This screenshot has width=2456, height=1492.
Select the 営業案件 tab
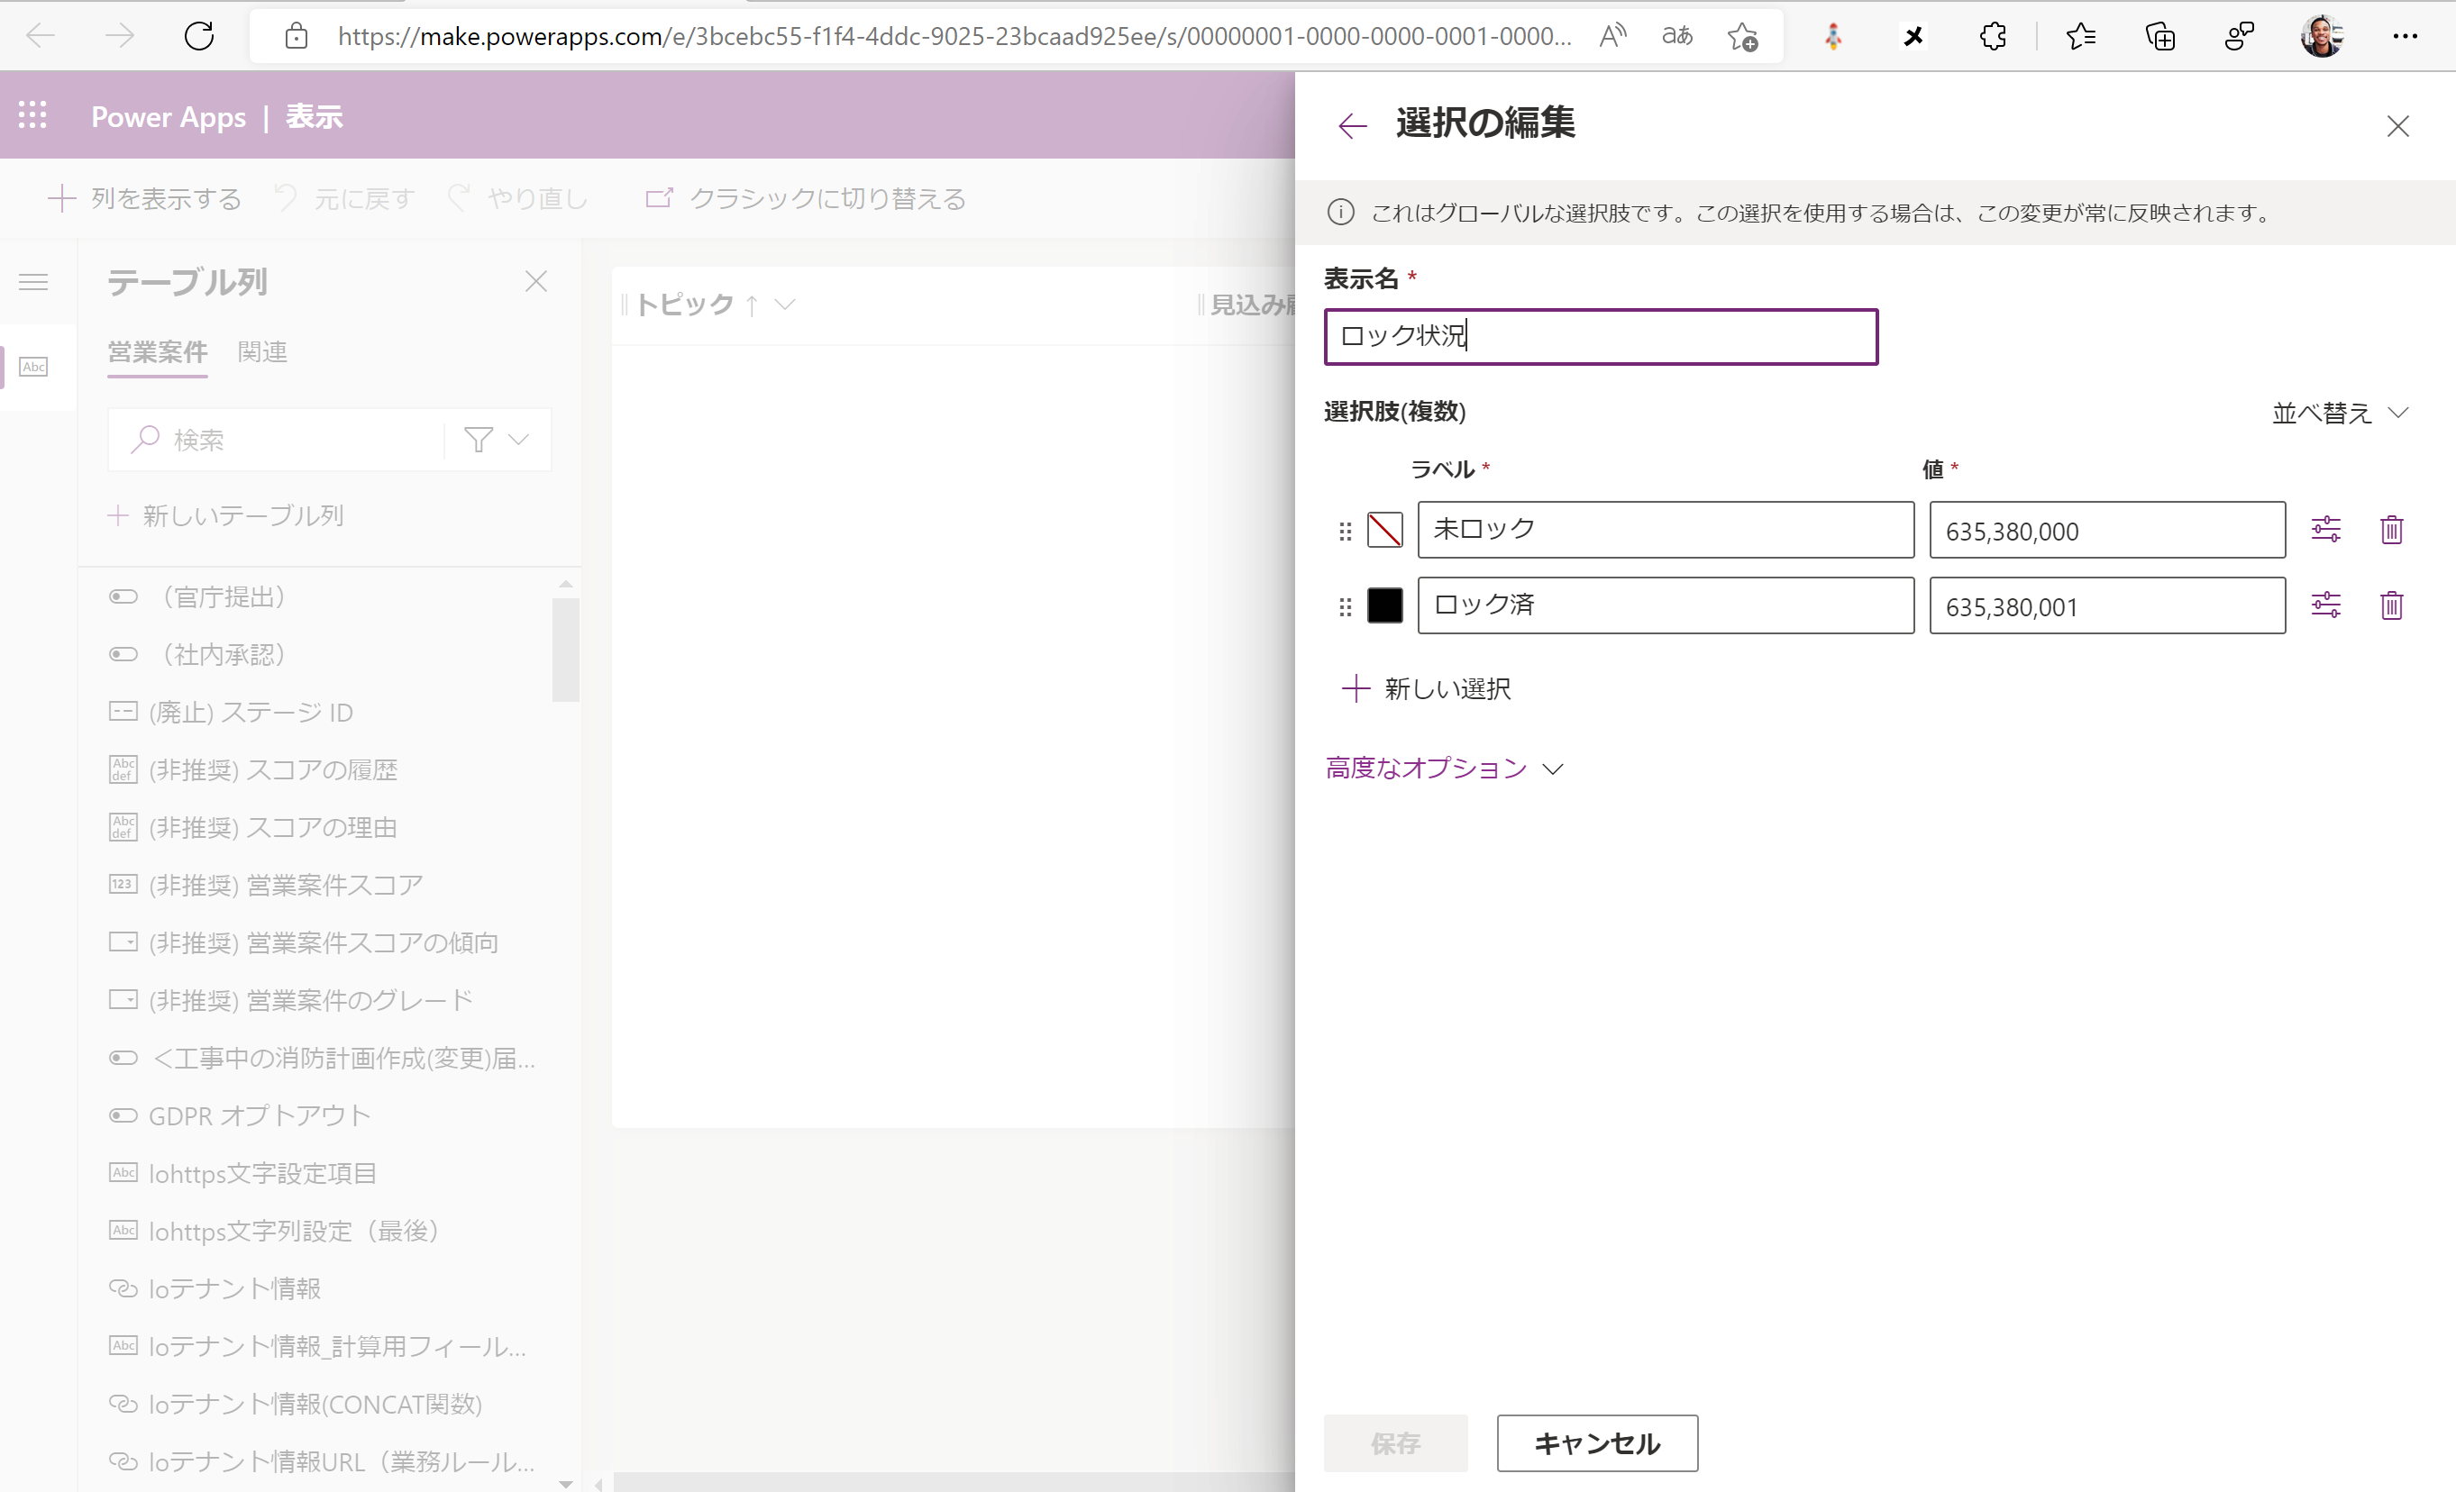pyautogui.click(x=158, y=351)
